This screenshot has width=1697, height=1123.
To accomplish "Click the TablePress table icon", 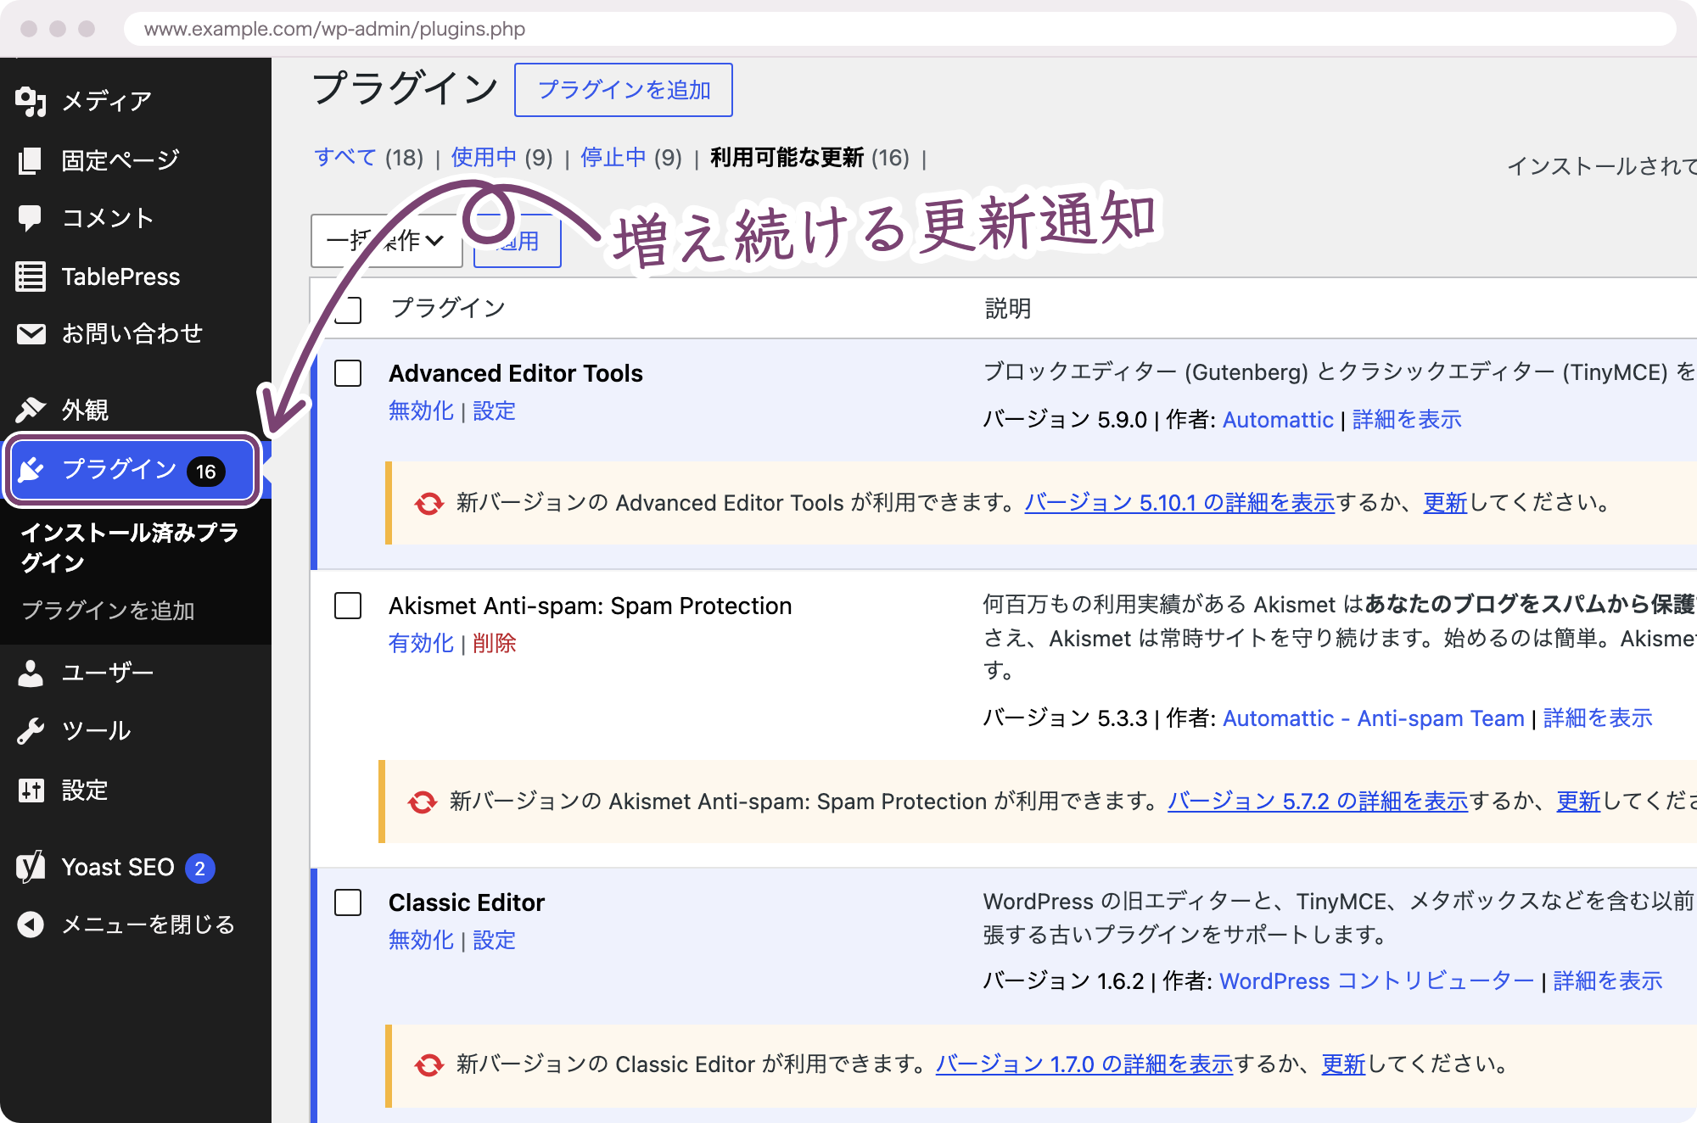I will 31,277.
